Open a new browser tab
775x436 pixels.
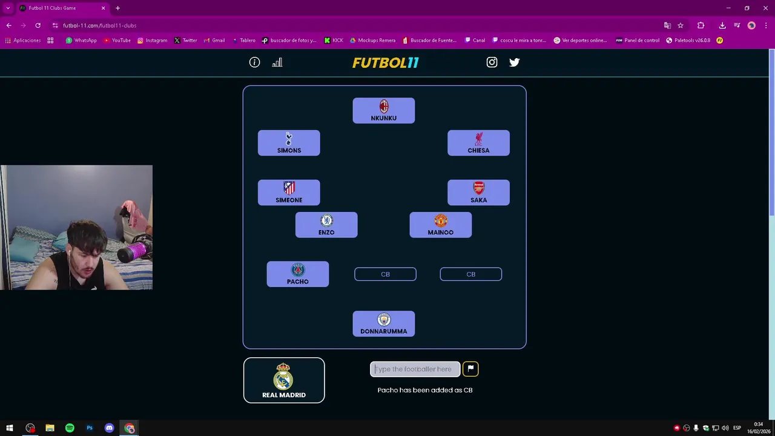tap(117, 8)
